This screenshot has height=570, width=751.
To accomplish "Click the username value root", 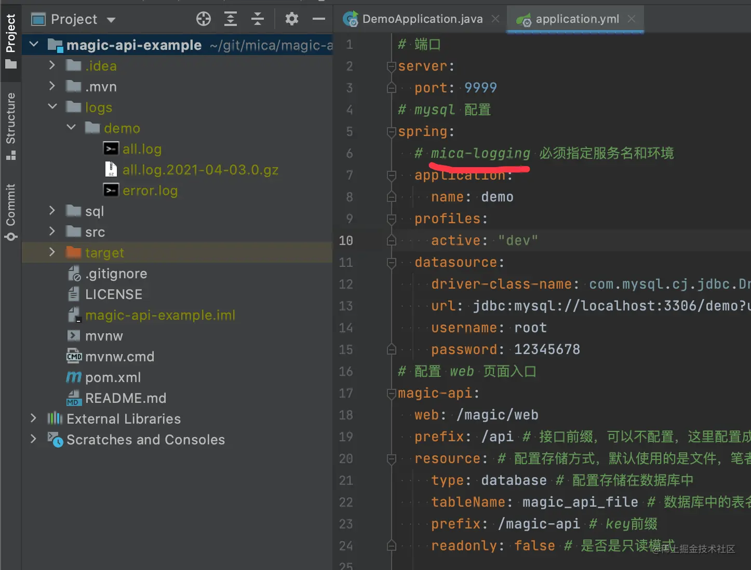I will [x=530, y=328].
